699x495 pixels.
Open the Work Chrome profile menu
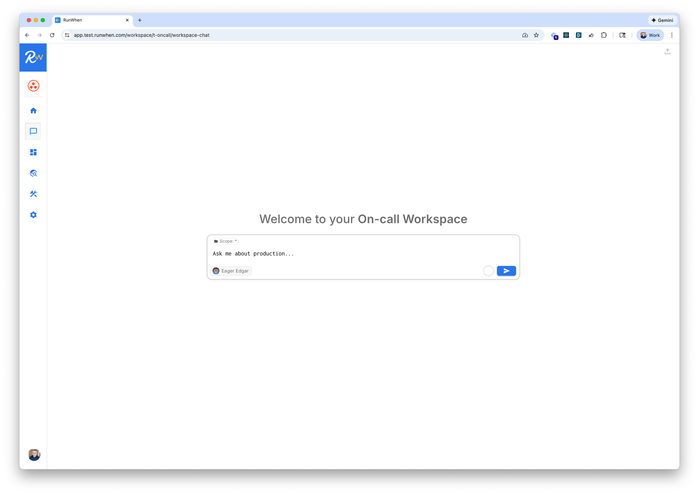(650, 35)
